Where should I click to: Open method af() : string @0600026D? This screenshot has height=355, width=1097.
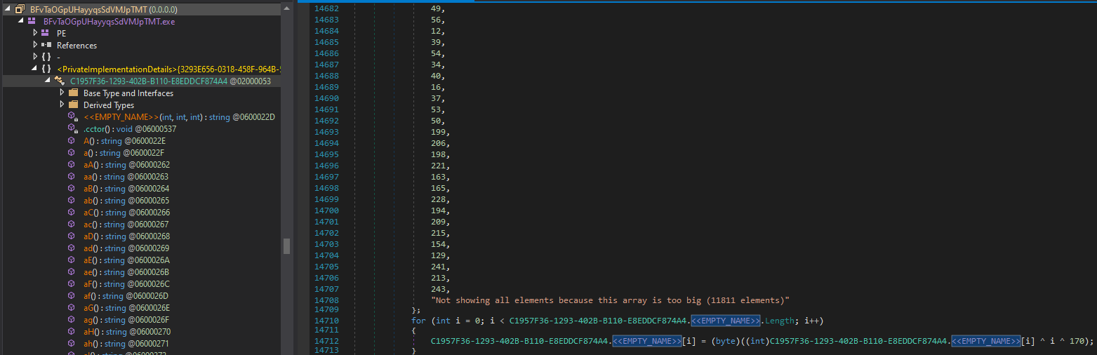(x=126, y=295)
